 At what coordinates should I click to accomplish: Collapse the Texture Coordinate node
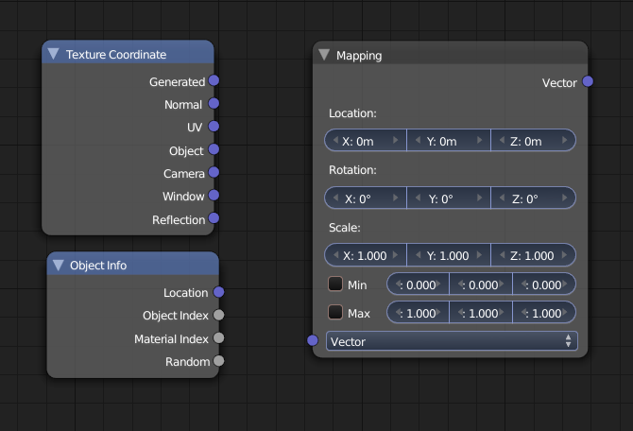[x=54, y=55]
